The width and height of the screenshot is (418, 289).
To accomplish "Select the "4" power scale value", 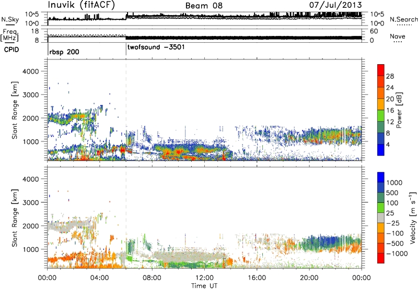I will 388,144.
